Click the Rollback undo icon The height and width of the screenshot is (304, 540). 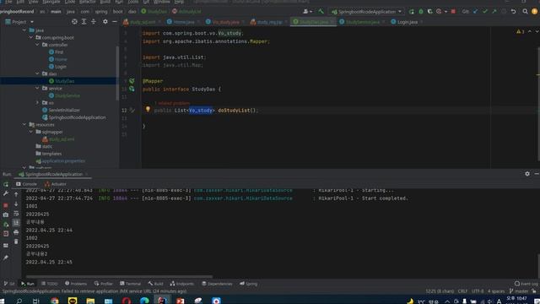(x=514, y=11)
